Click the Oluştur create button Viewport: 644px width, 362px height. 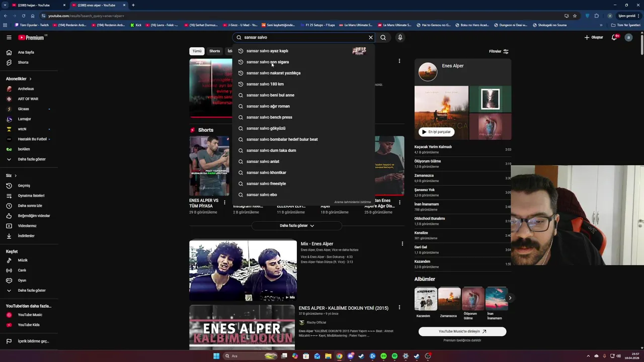594,37
